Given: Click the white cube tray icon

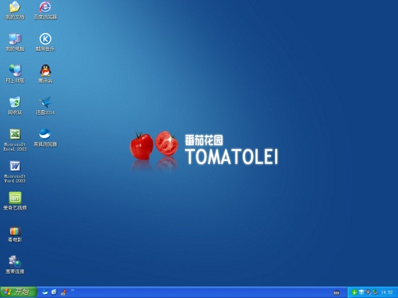Looking at the screenshot, I should [x=361, y=292].
